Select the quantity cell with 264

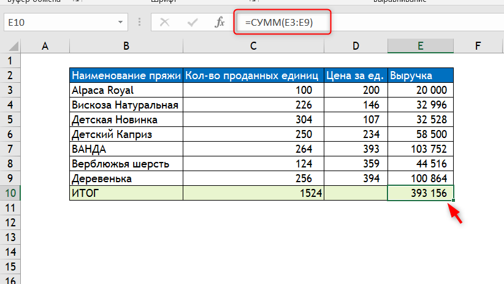click(253, 149)
